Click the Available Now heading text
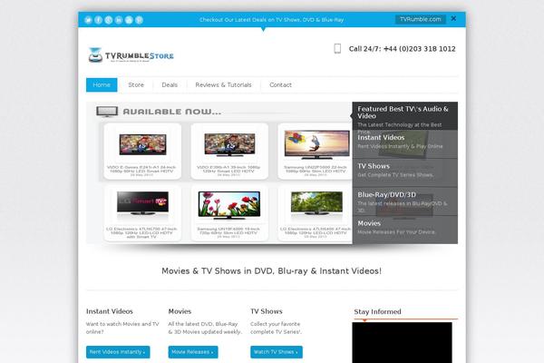 [172, 112]
